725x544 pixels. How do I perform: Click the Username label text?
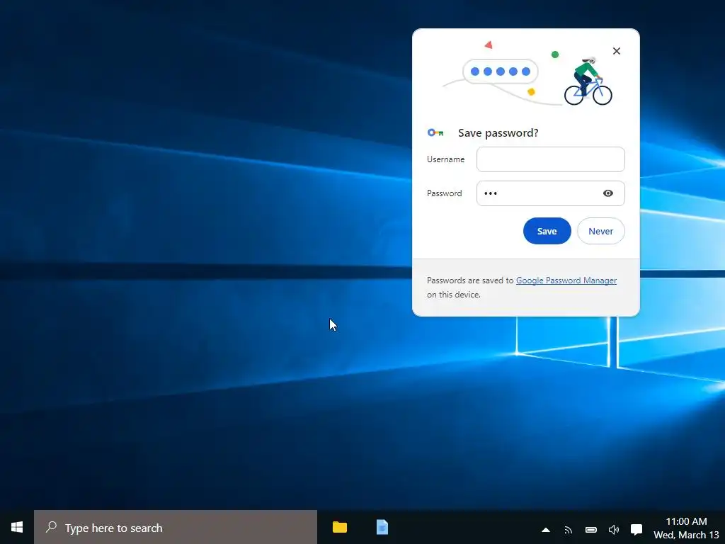(446, 159)
